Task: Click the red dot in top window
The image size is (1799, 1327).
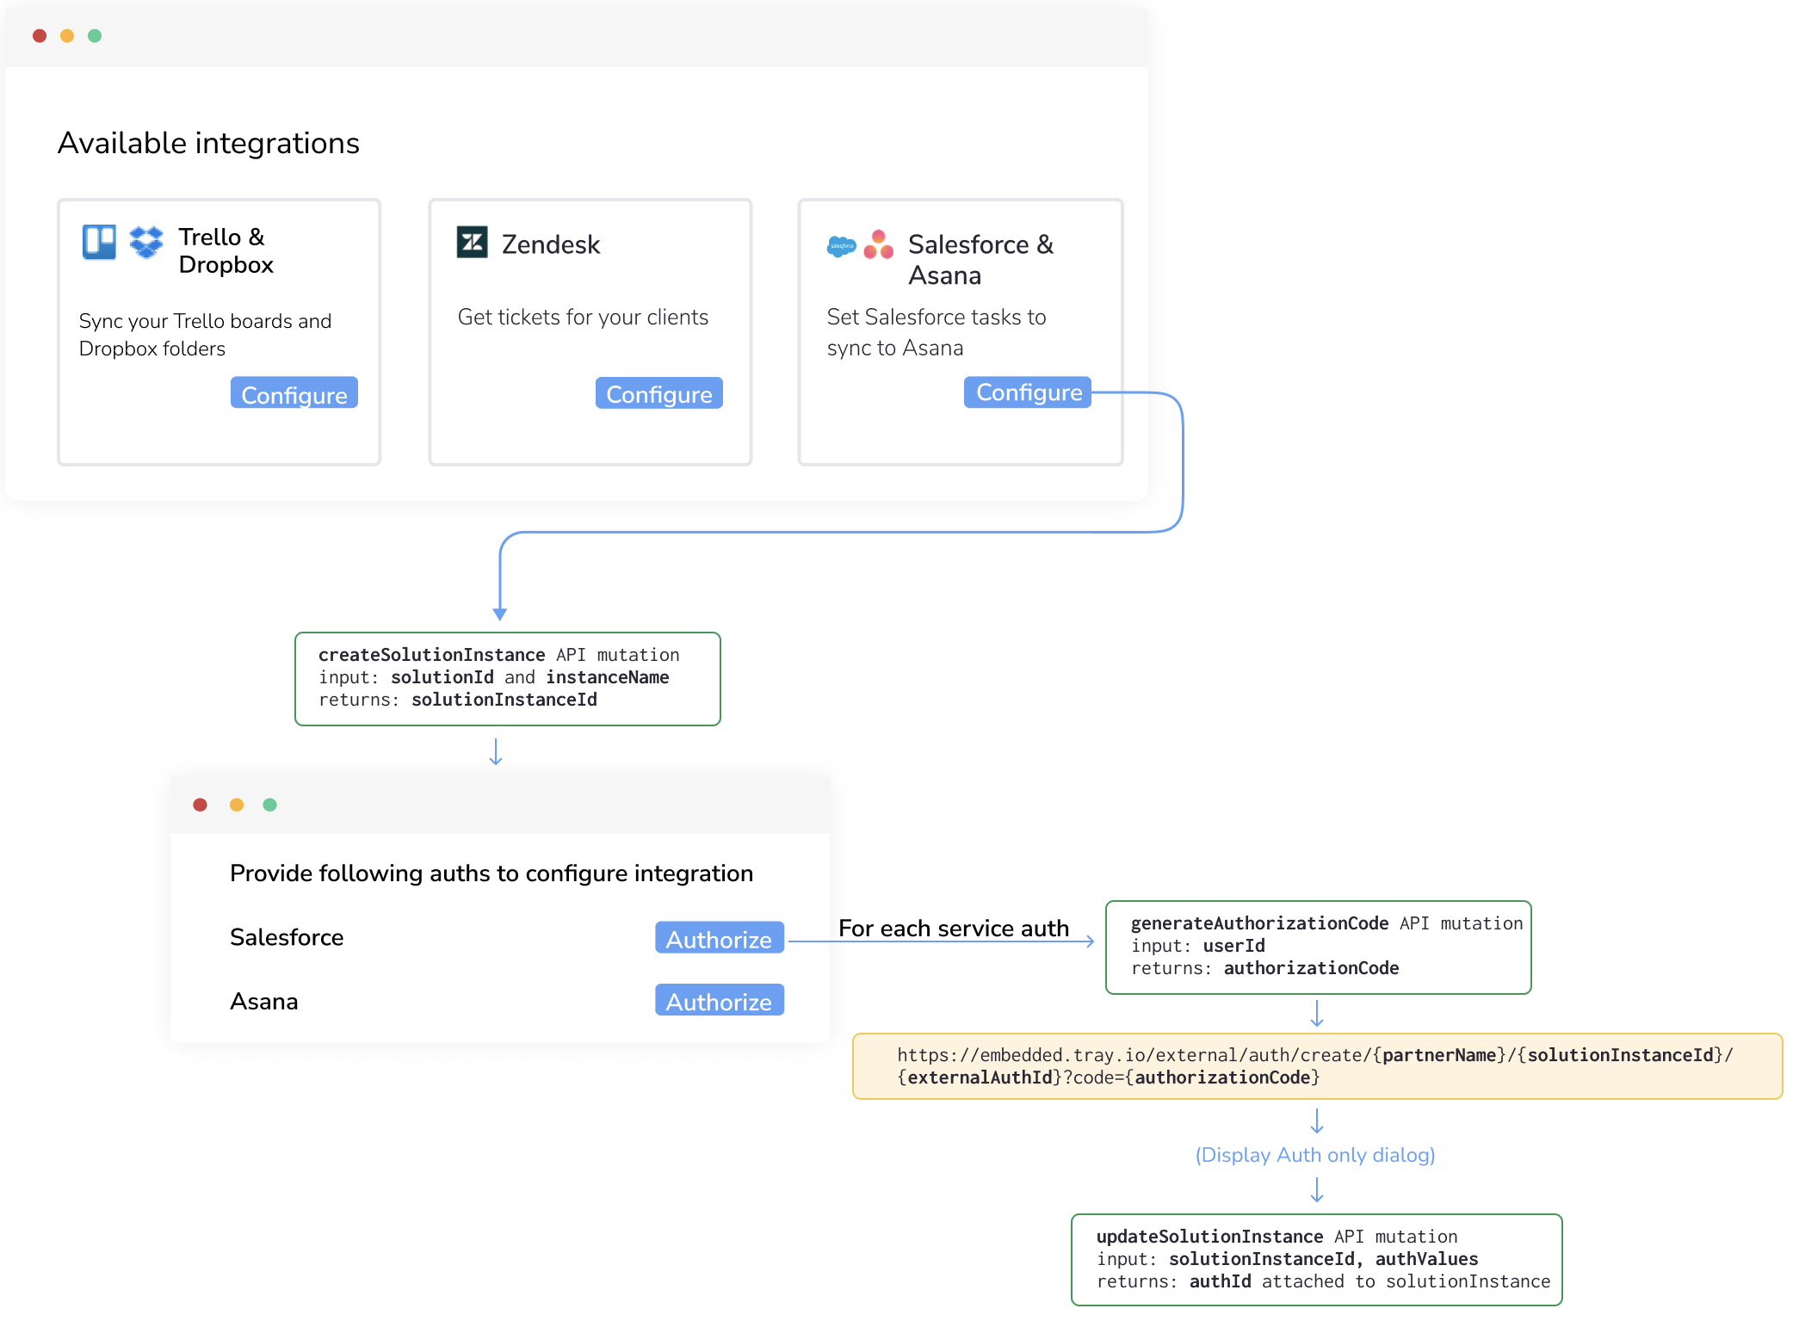Action: pos(40,36)
